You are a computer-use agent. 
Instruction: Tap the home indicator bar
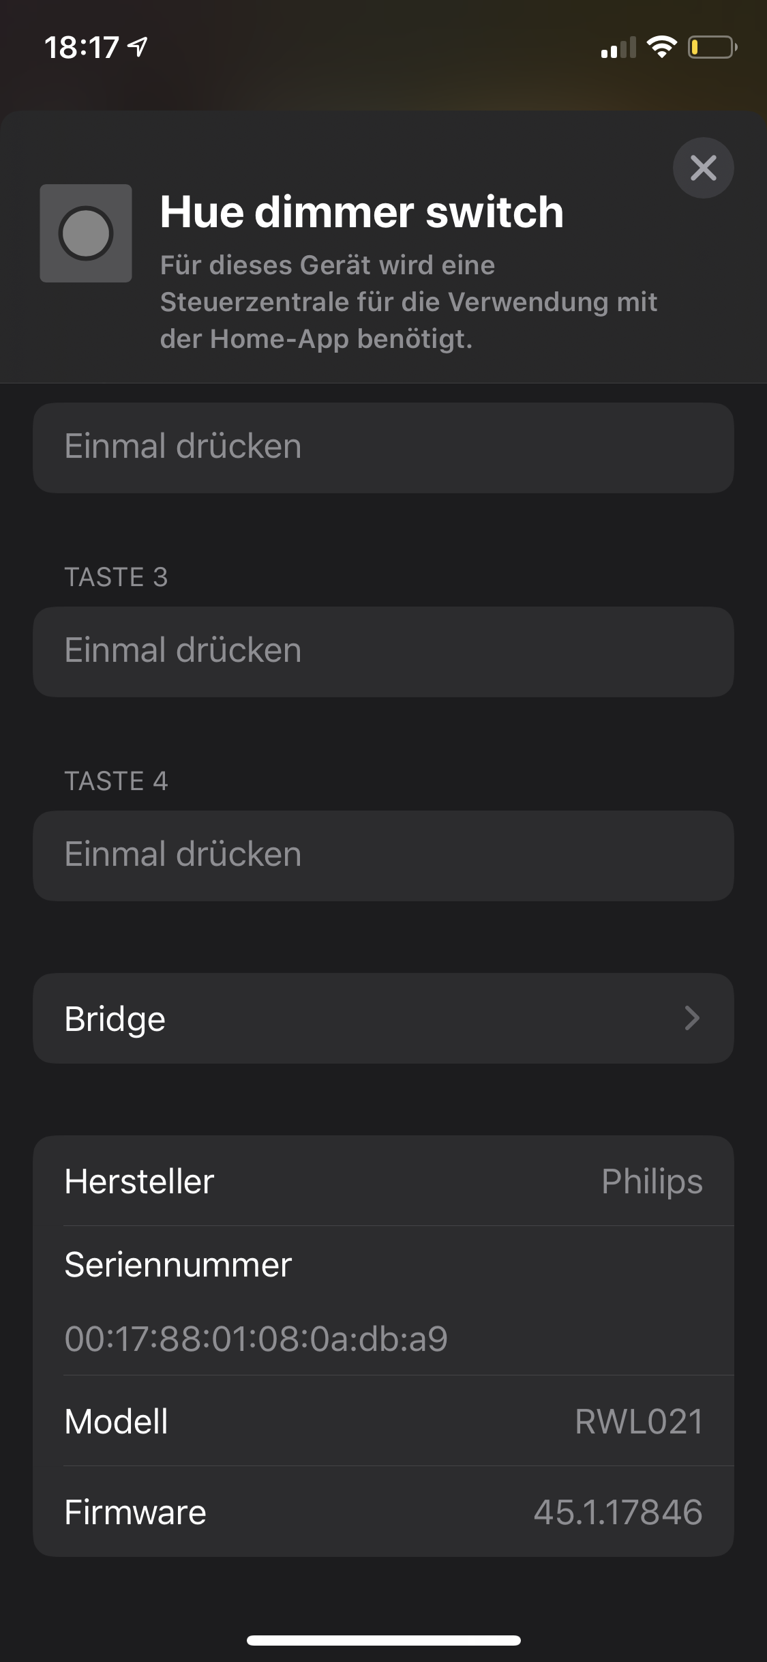pyautogui.click(x=383, y=1640)
